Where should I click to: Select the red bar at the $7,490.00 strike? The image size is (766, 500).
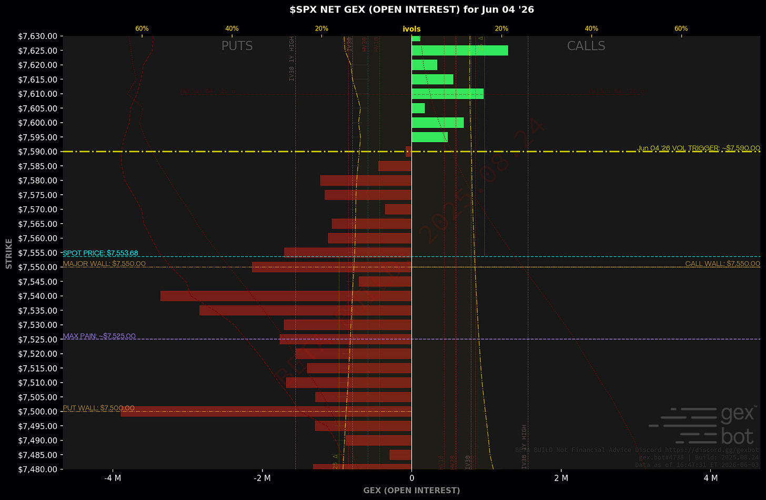click(379, 441)
